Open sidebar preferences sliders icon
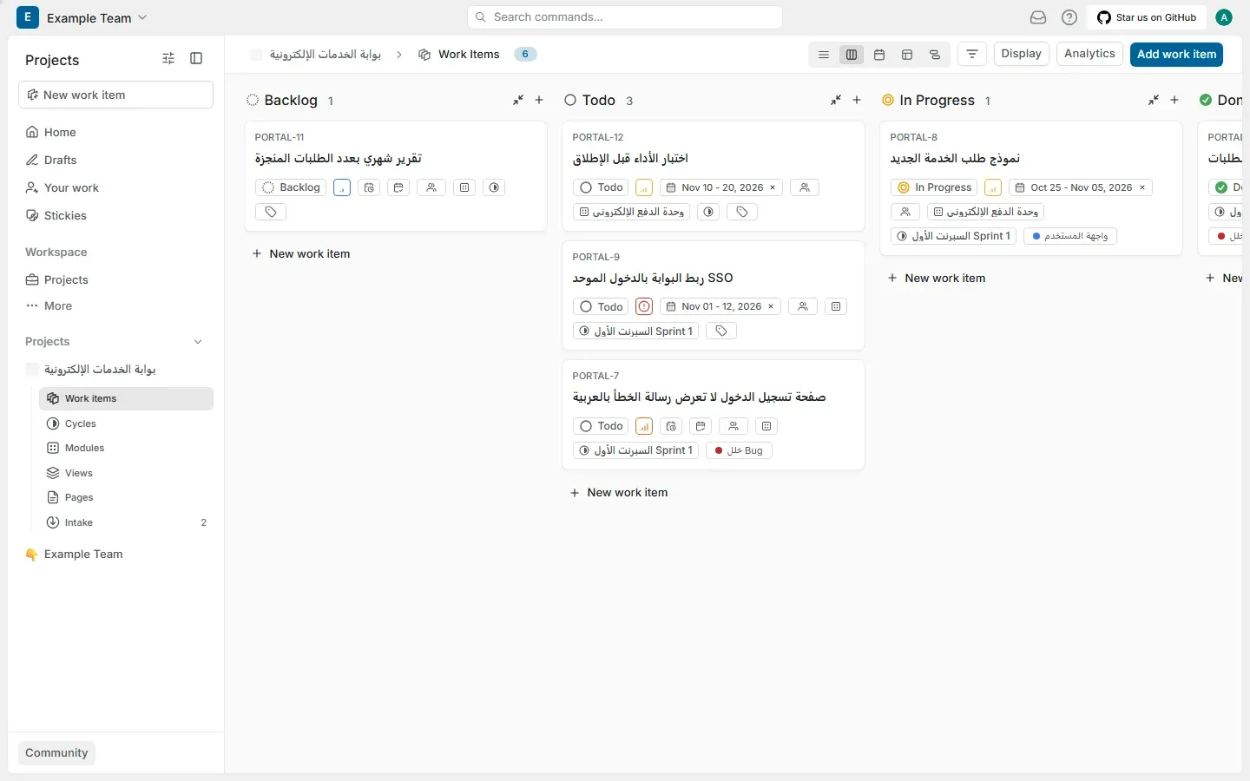Image resolution: width=1250 pixels, height=781 pixels. pos(168,59)
